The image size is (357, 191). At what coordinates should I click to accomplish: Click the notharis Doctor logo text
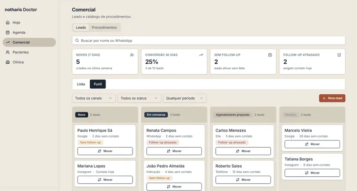[21, 10]
